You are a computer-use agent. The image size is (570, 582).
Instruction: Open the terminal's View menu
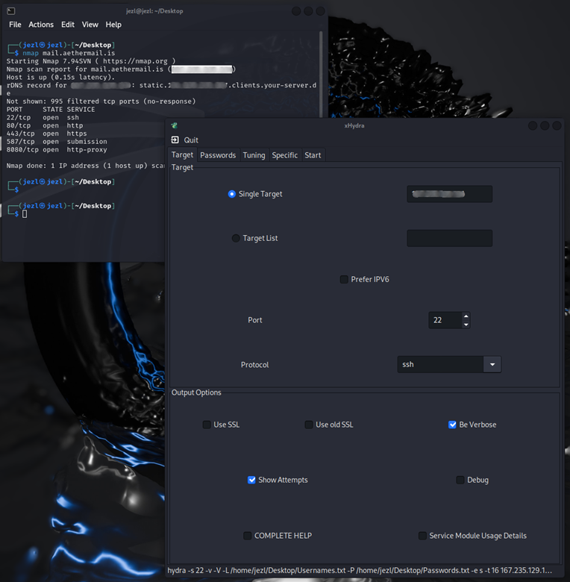point(90,25)
